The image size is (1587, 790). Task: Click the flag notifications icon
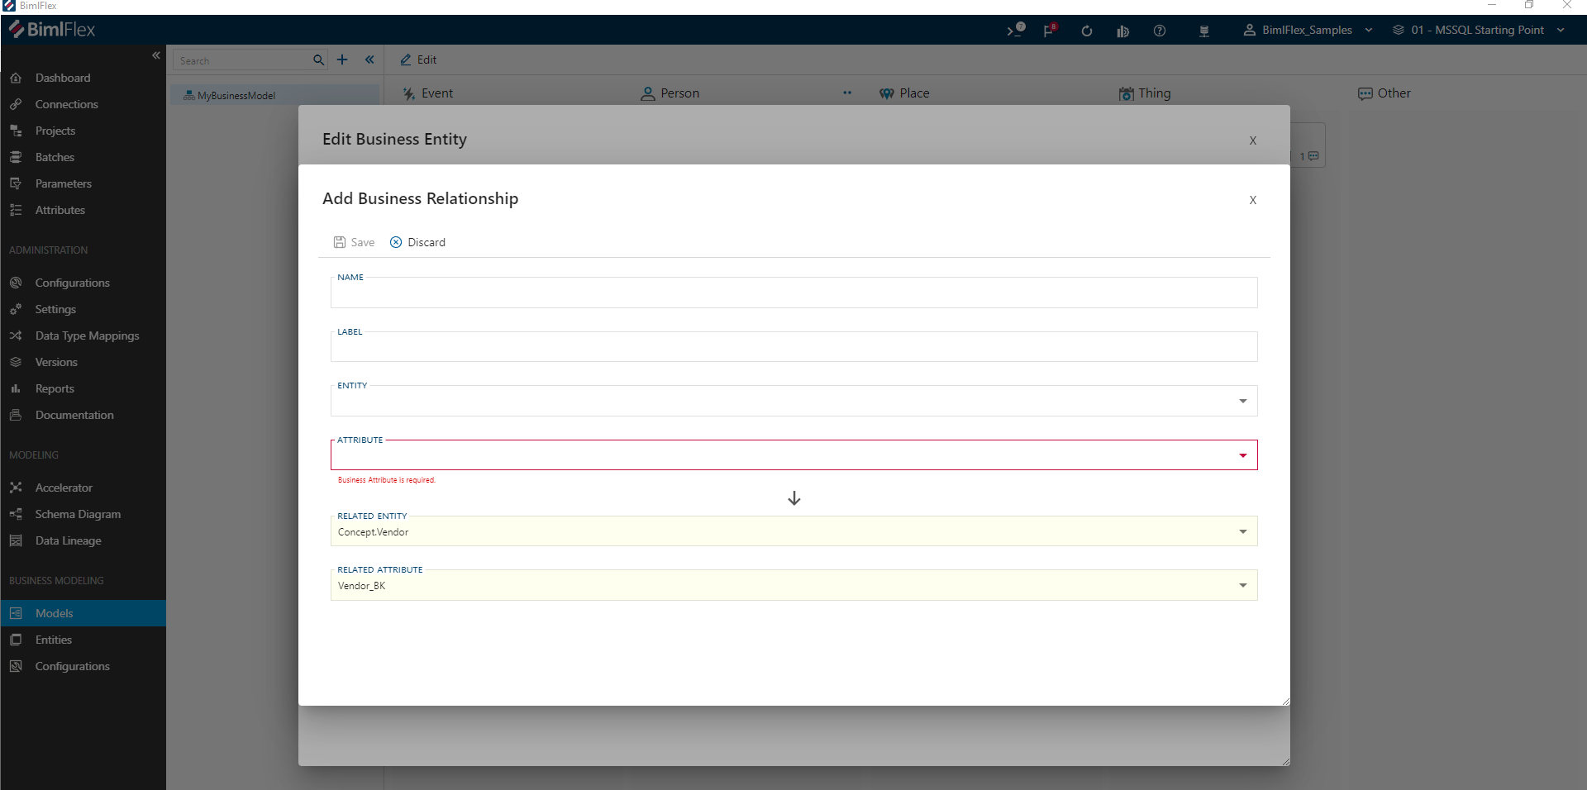(1049, 31)
